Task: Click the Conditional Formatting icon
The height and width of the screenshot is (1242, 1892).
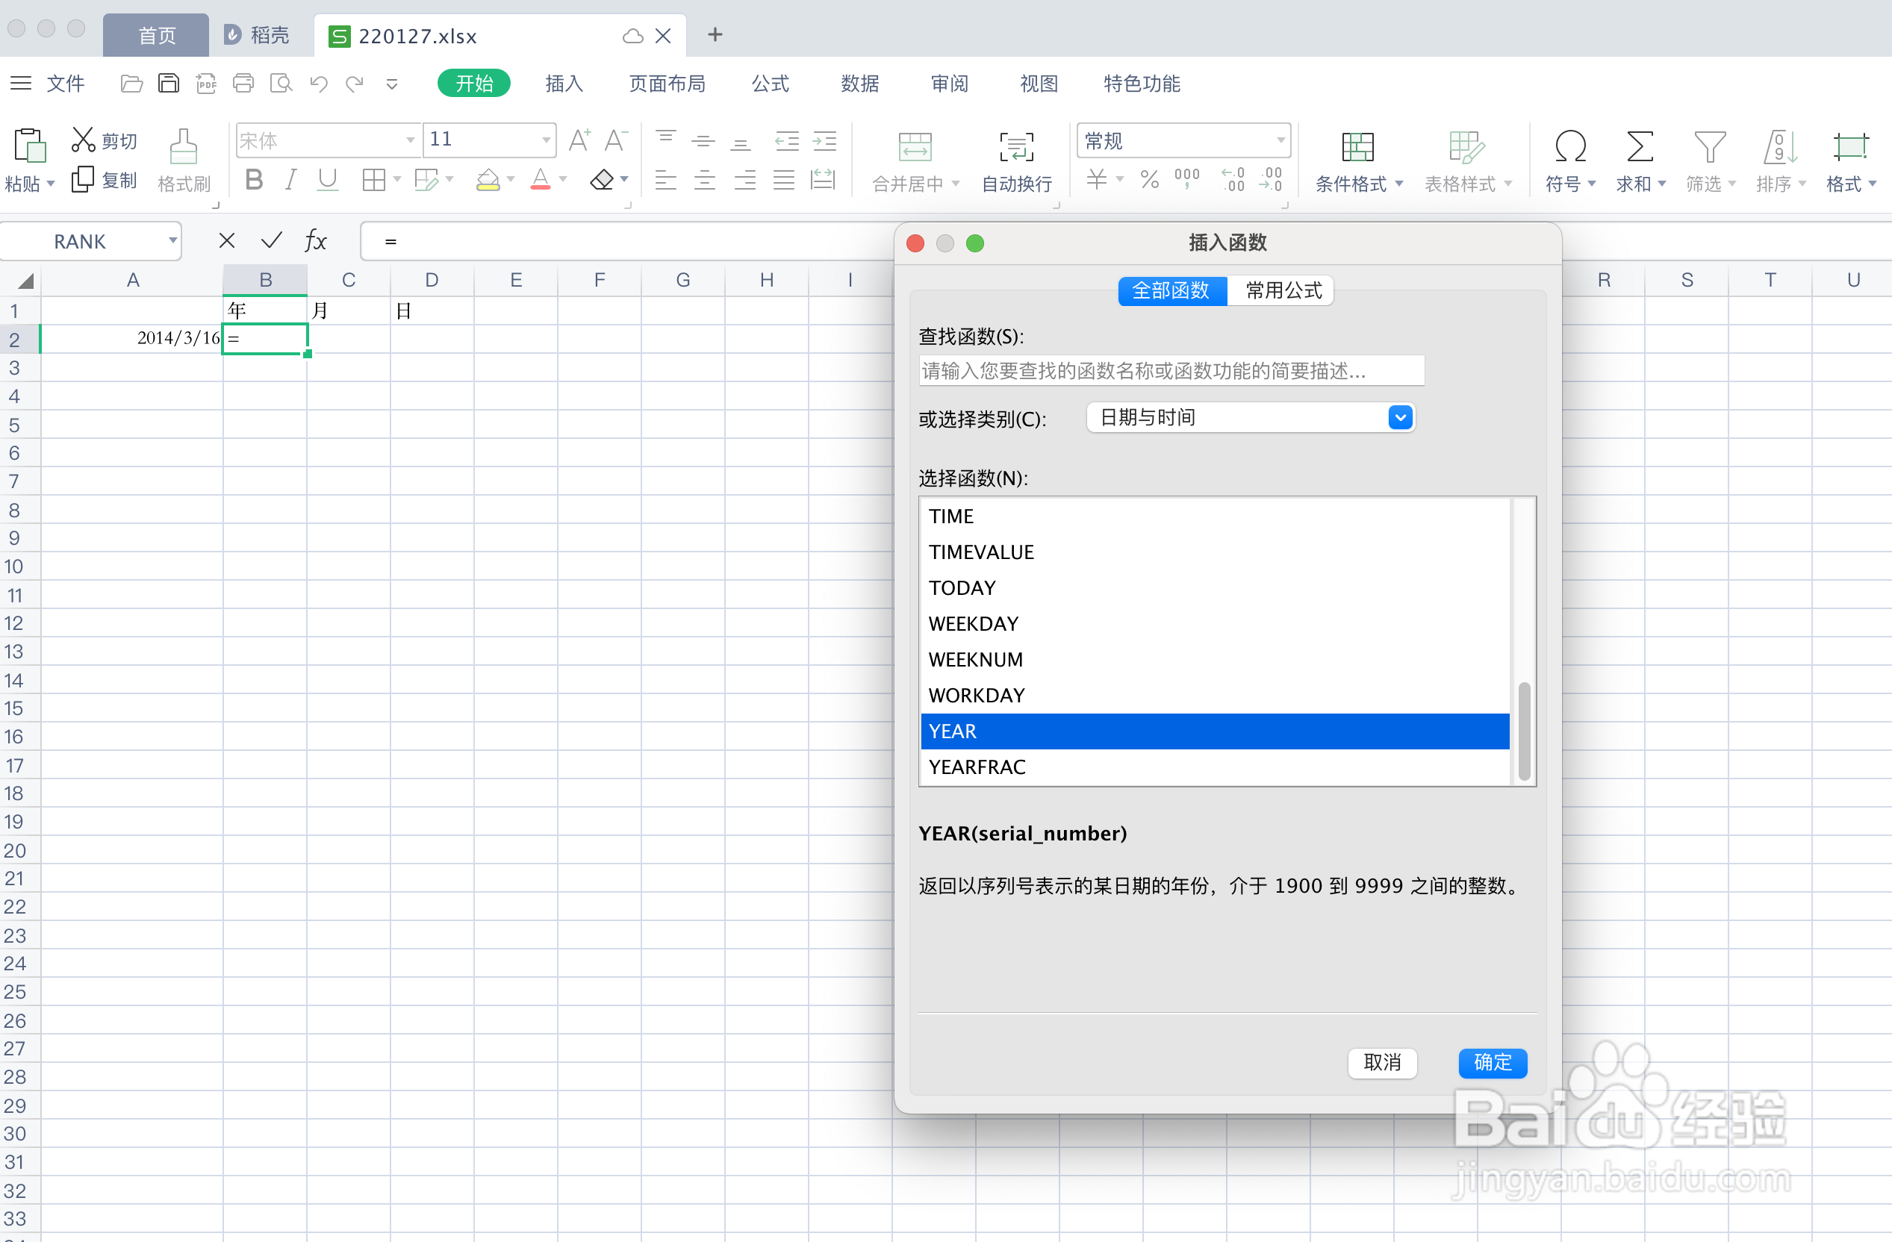Action: (x=1357, y=148)
